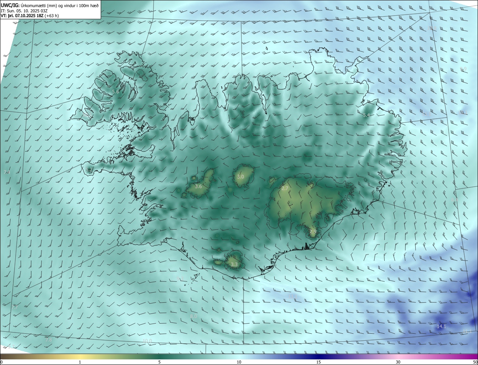Click the 1 tick on the color scale
The height and width of the screenshot is (365, 478).
(80, 362)
